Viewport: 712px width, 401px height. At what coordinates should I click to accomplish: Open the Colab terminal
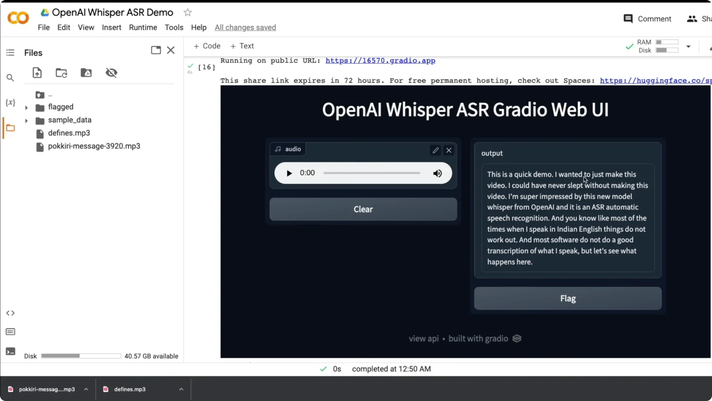[10, 351]
